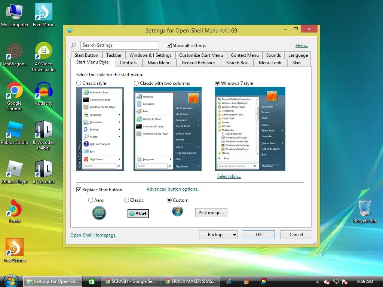Click the Select skin... link
The height and width of the screenshot is (287, 383).
click(x=229, y=176)
